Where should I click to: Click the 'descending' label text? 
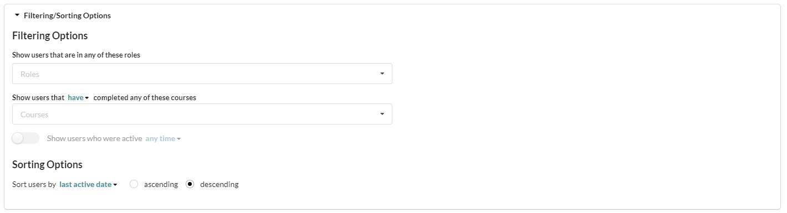click(x=219, y=184)
